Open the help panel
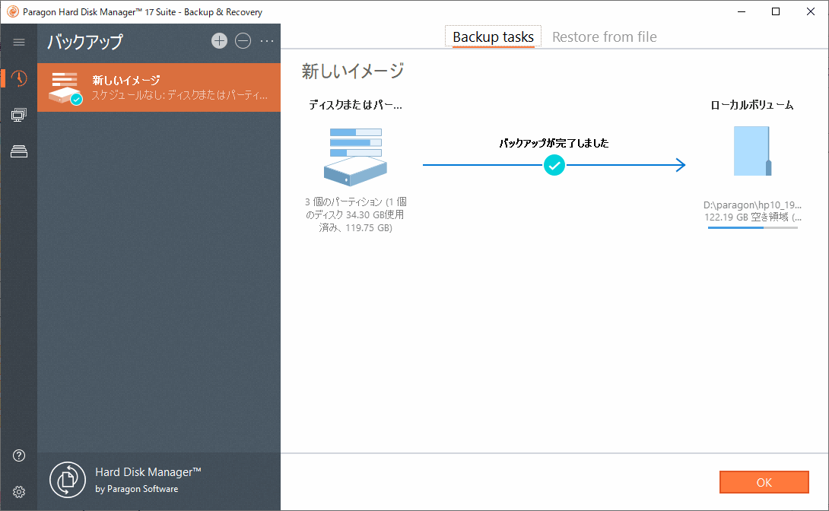Screen dimensions: 829x511 [x=17, y=455]
